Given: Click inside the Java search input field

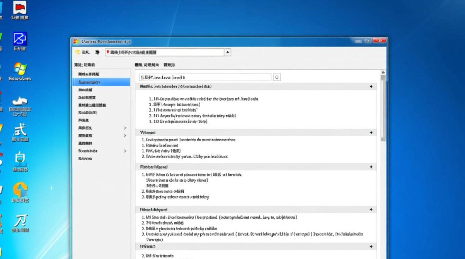Looking at the screenshot, I should pos(204,77).
